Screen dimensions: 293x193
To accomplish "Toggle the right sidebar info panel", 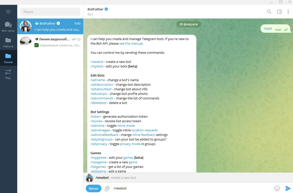I will click(279, 12).
